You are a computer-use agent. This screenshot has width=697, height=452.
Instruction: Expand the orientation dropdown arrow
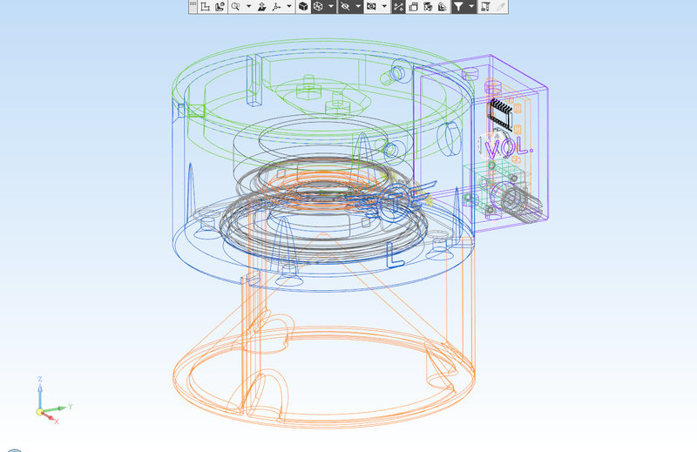click(x=289, y=7)
